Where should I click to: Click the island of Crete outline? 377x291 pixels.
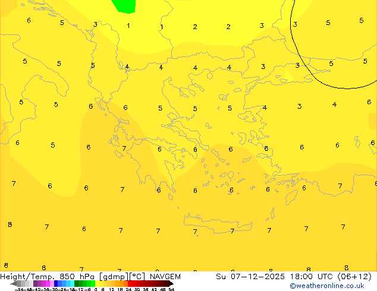pyautogui.click(x=218, y=223)
